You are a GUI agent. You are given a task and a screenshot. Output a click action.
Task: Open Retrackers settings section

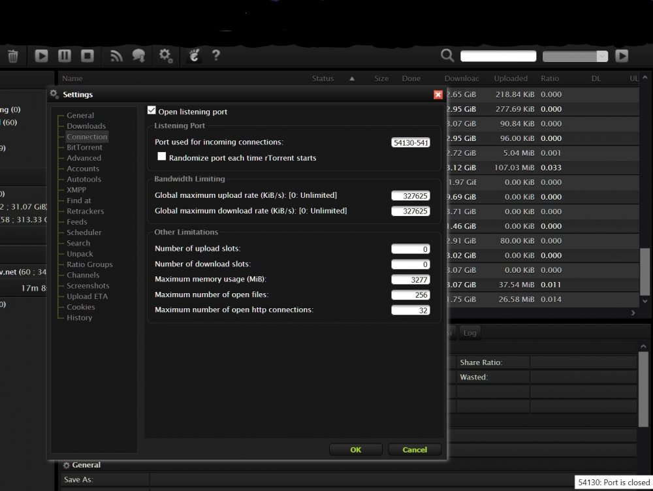[x=86, y=211]
